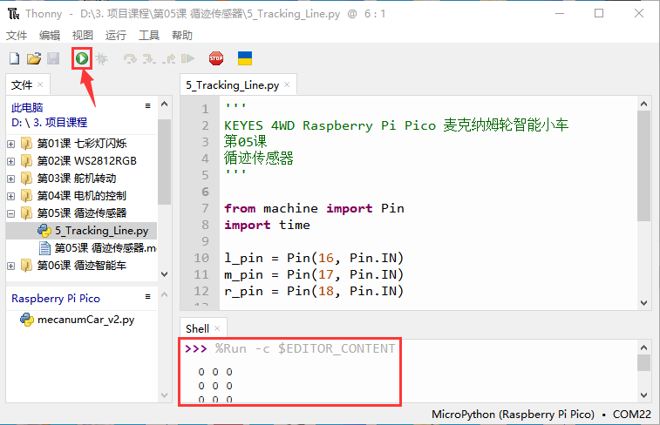
Task: Expand the 第06课 循迹智能车 folder
Action: pyautogui.click(x=11, y=266)
